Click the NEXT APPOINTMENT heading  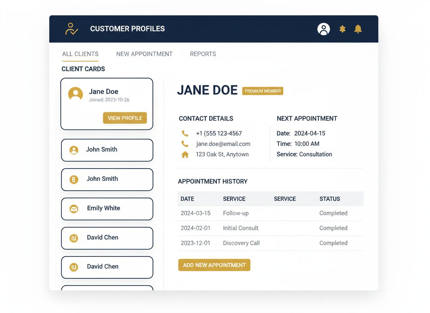[307, 118]
